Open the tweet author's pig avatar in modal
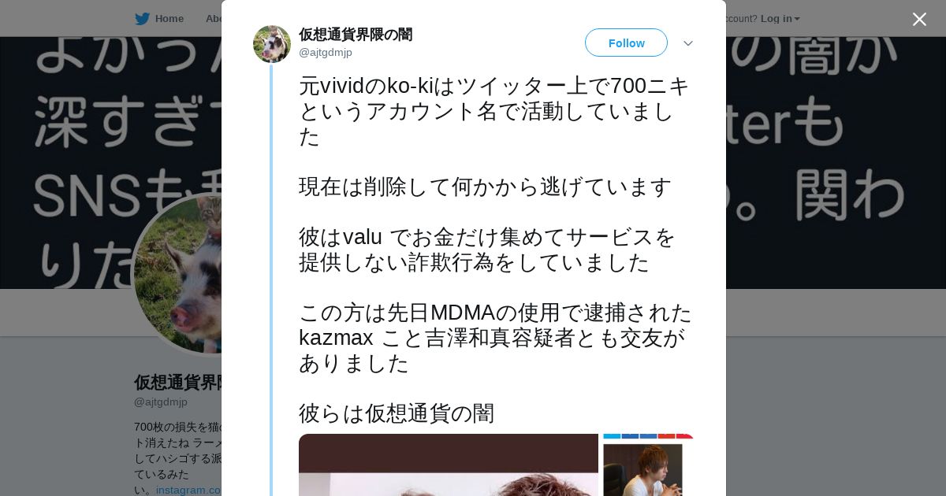This screenshot has height=496, width=946. [x=272, y=44]
